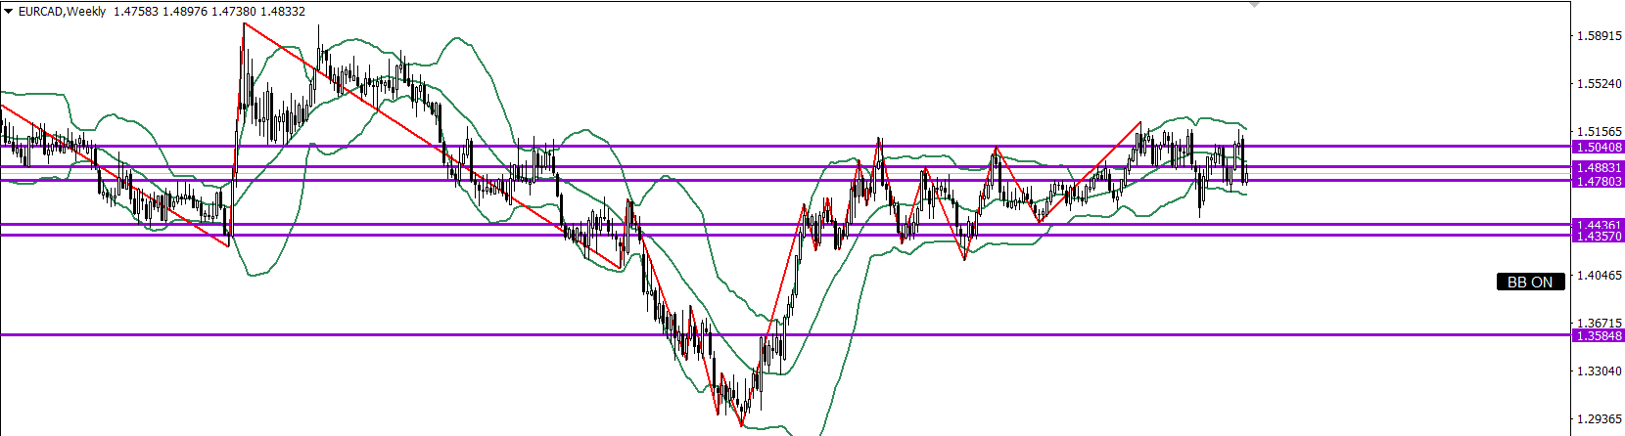Toggle the BB ON Bollinger Bands button

(1530, 282)
